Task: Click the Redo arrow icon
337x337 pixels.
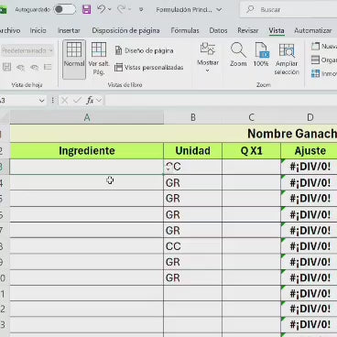Action: tap(121, 9)
